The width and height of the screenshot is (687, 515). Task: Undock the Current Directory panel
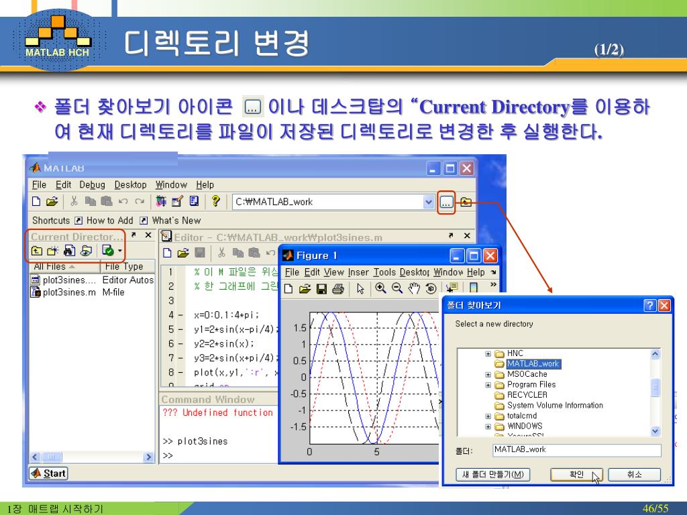click(x=134, y=235)
